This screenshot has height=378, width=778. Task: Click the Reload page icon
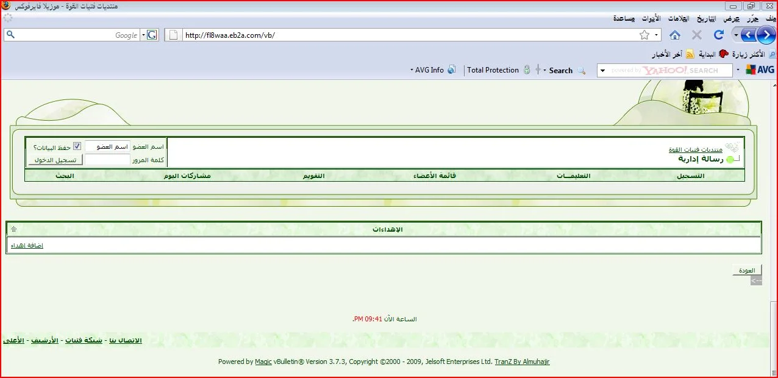(718, 35)
